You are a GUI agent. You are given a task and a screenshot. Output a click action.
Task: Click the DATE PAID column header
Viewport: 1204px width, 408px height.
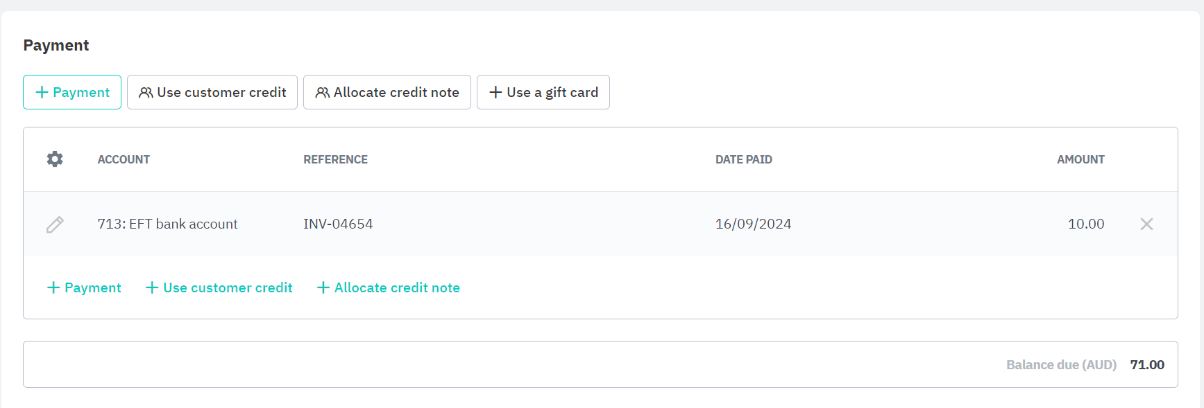(743, 159)
